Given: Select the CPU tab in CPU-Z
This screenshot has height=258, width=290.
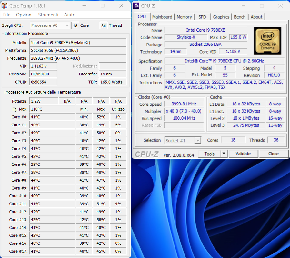Looking at the screenshot, I should coord(142,17).
